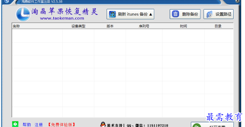Click the 删除备份 button

pyautogui.click(x=185, y=14)
